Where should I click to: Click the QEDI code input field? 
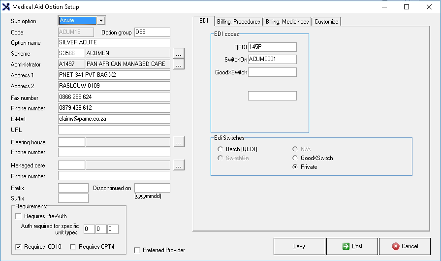[272, 47]
